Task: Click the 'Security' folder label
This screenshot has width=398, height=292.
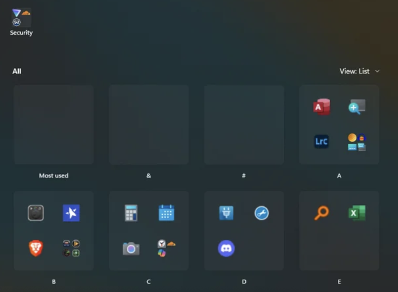Action: tap(21, 33)
